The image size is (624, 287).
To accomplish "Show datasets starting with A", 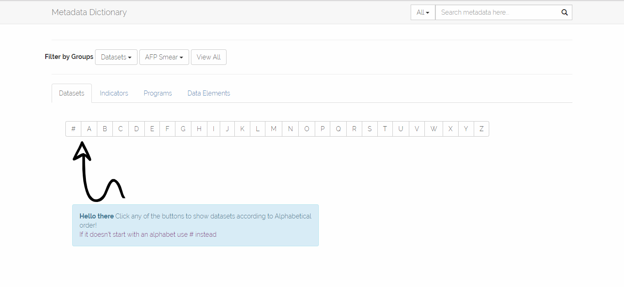I will click(x=89, y=129).
